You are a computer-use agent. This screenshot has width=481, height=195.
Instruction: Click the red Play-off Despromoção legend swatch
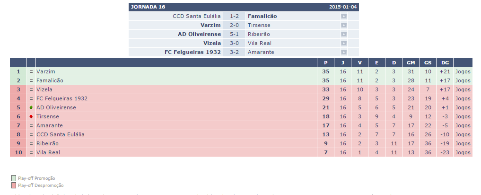click(13, 186)
